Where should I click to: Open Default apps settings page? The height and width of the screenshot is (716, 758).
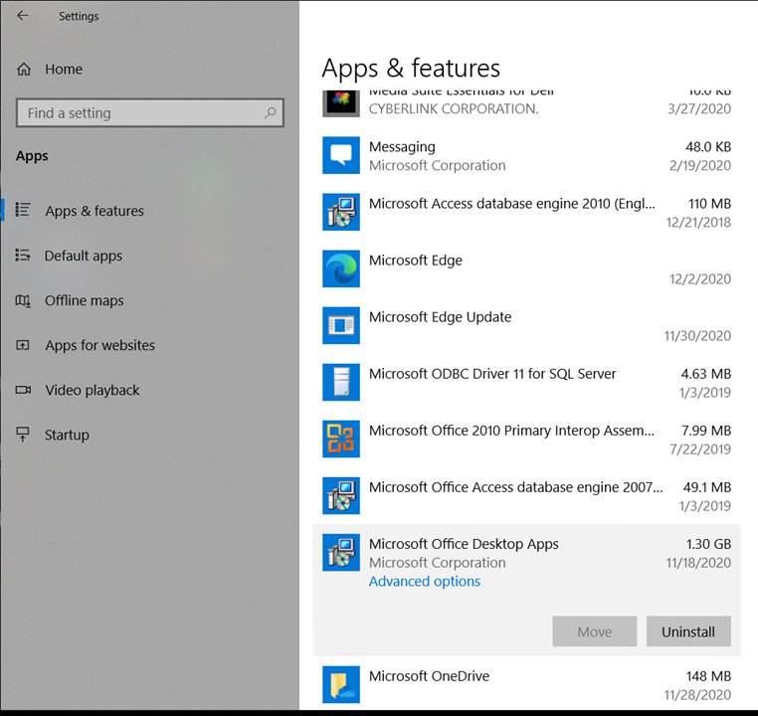pyautogui.click(x=84, y=256)
